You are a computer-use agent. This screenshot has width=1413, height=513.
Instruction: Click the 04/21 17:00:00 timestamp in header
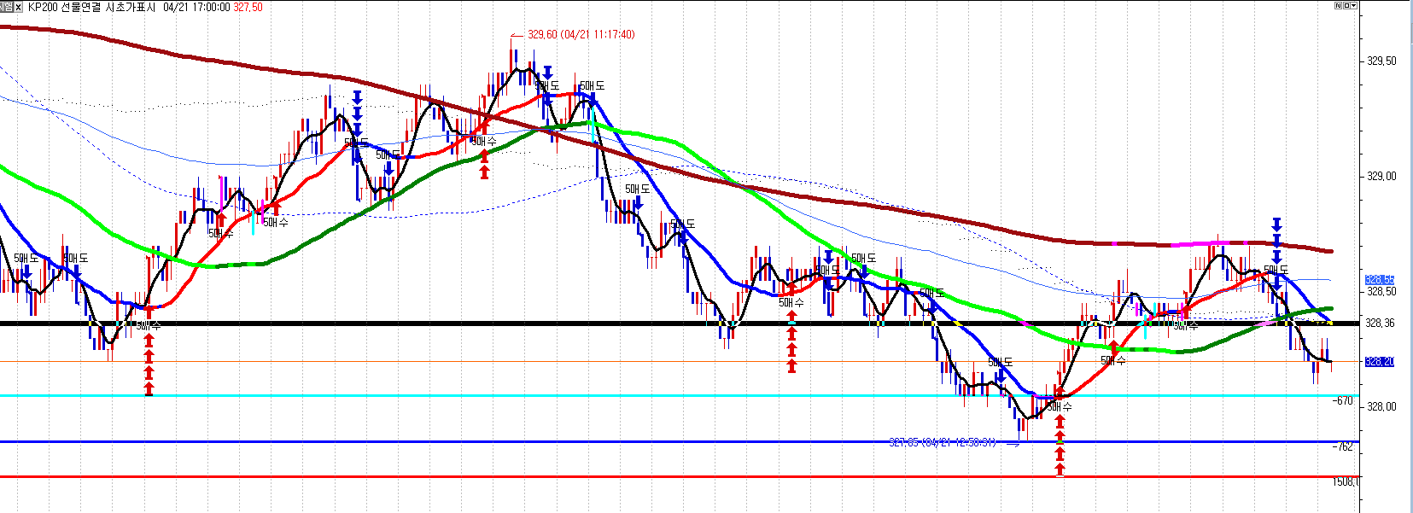pos(196,7)
